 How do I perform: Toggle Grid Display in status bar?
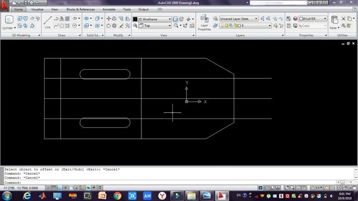click(x=54, y=188)
